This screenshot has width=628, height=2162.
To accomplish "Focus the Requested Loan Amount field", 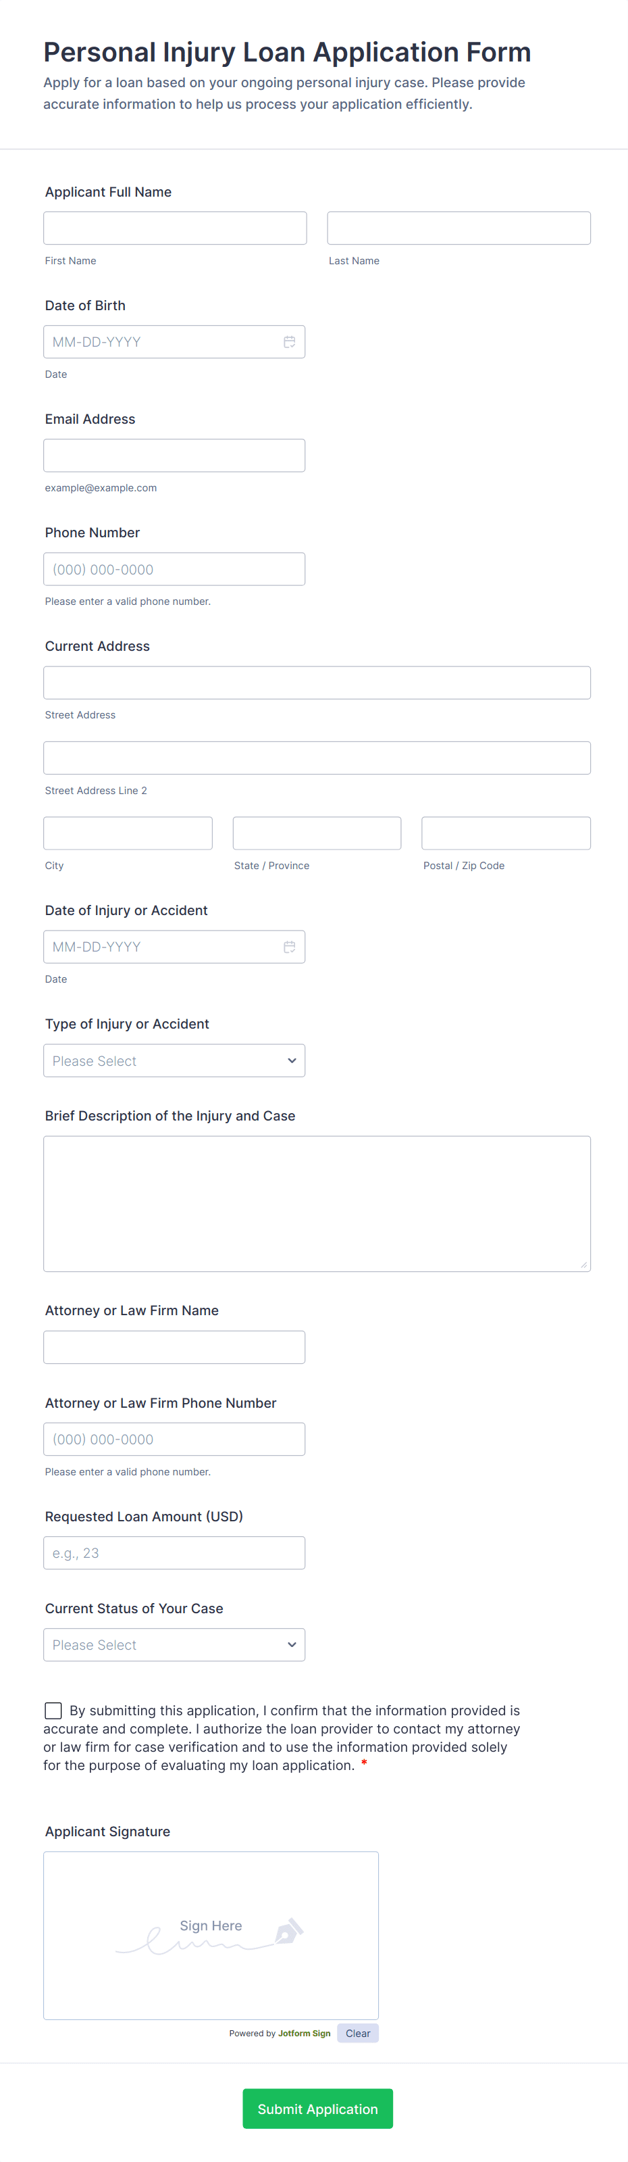I will point(174,1552).
